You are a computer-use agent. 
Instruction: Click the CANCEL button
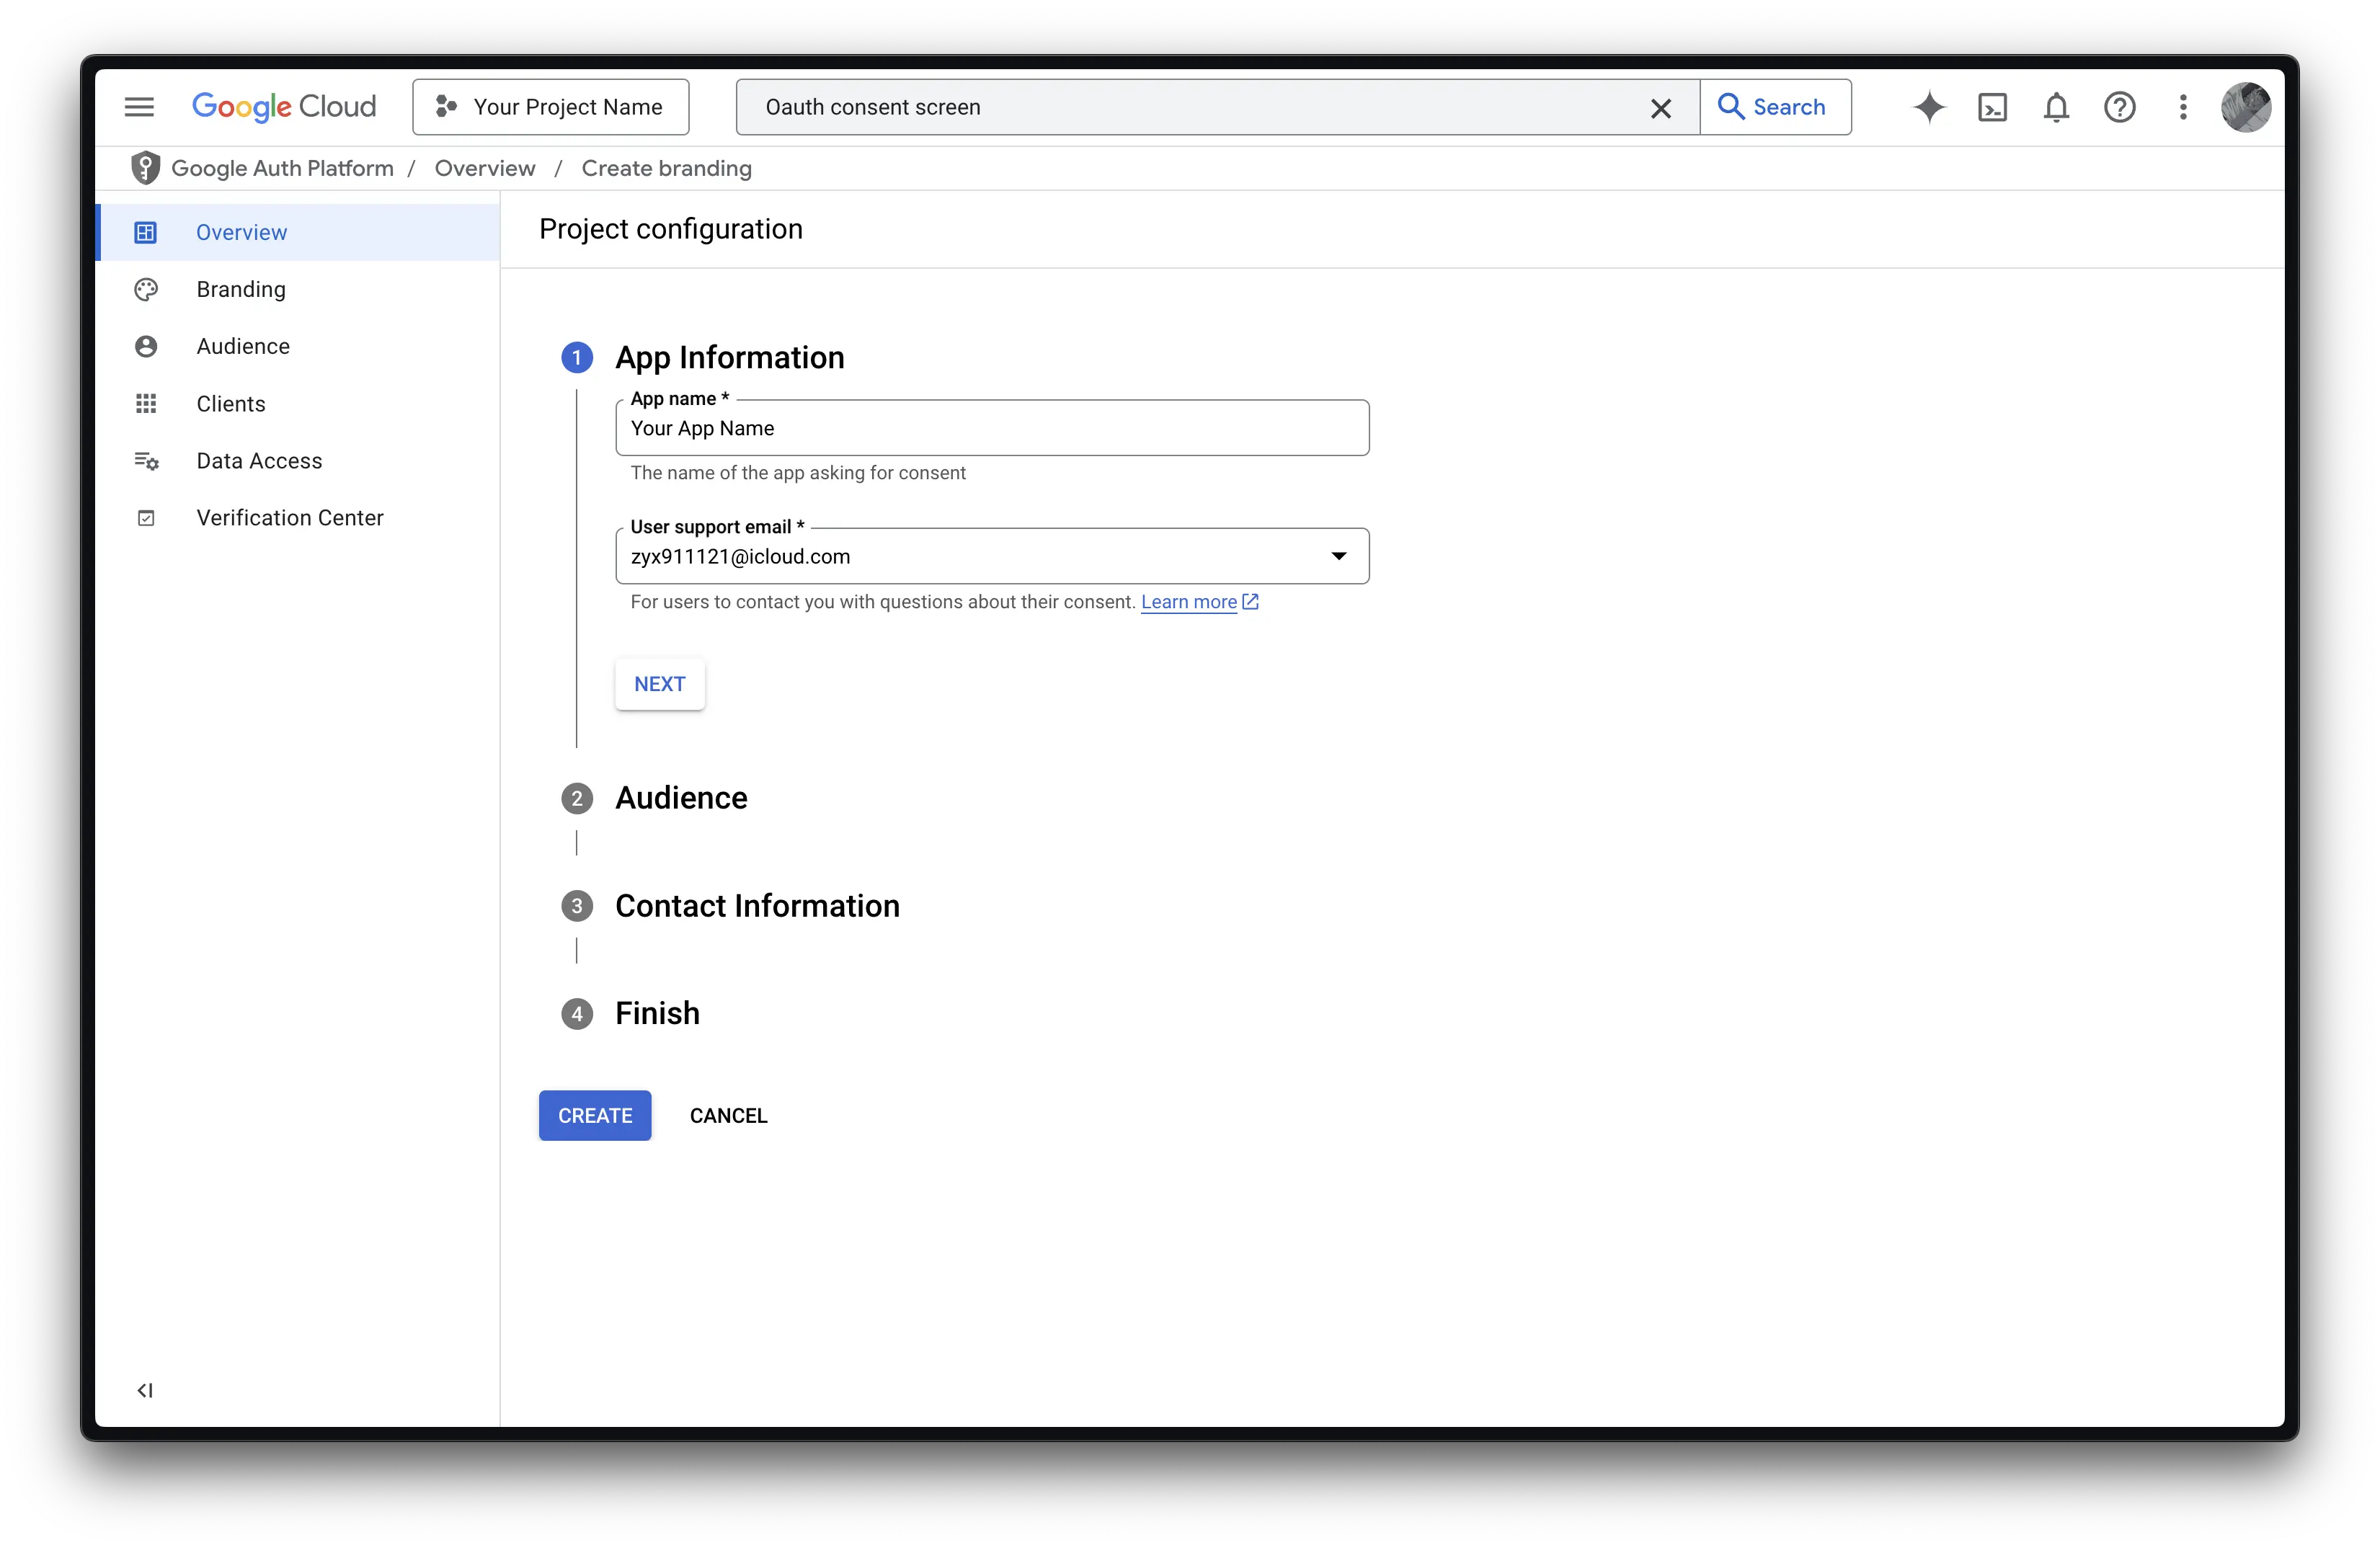point(728,1116)
